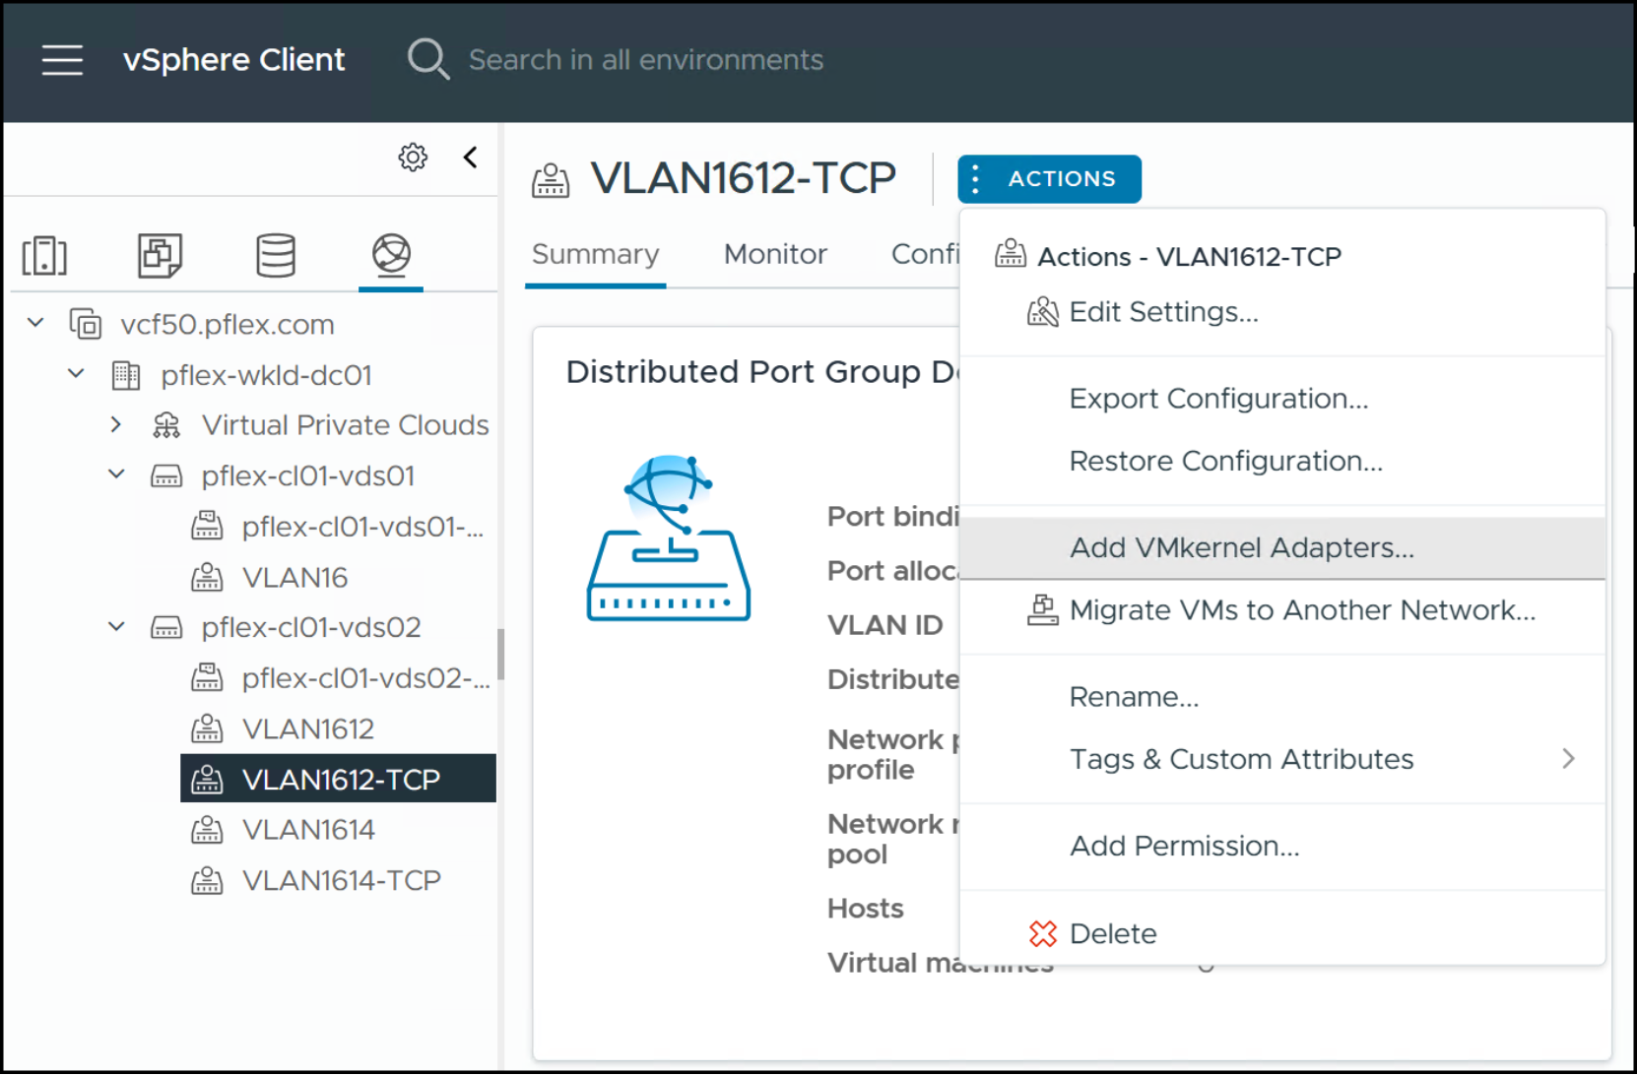This screenshot has width=1637, height=1075.
Task: Click the search magnifier icon
Action: (428, 59)
